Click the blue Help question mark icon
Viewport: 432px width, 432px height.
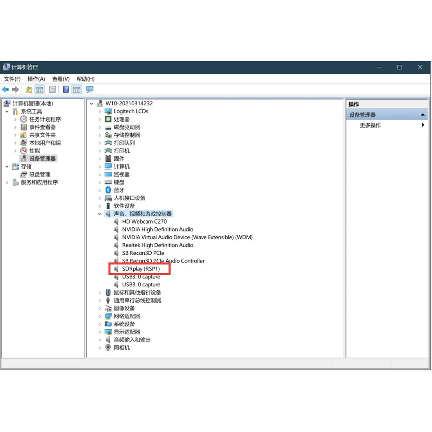(66, 90)
